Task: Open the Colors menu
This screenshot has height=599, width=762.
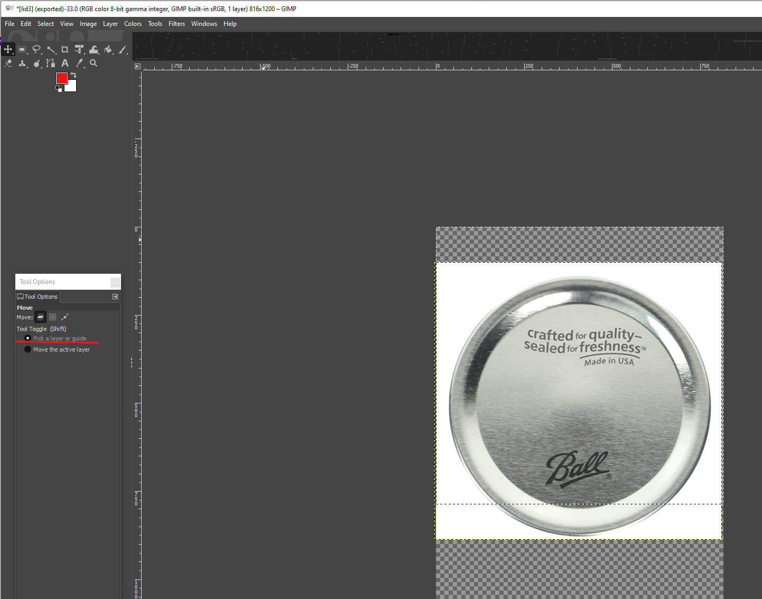Action: tap(133, 24)
